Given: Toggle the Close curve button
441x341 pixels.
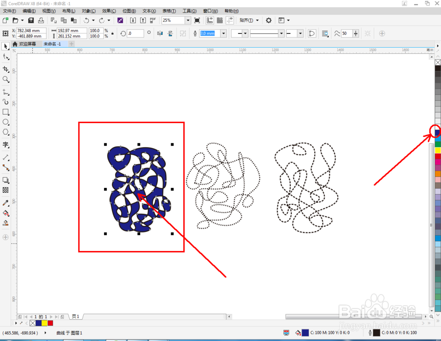Looking at the screenshot, I should pyautogui.click(x=312, y=34).
